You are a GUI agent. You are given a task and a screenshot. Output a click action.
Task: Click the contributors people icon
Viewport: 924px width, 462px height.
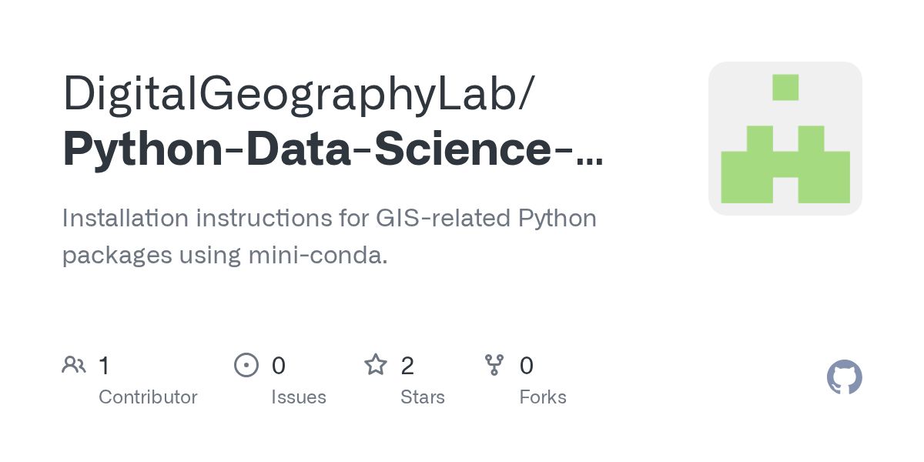74,365
